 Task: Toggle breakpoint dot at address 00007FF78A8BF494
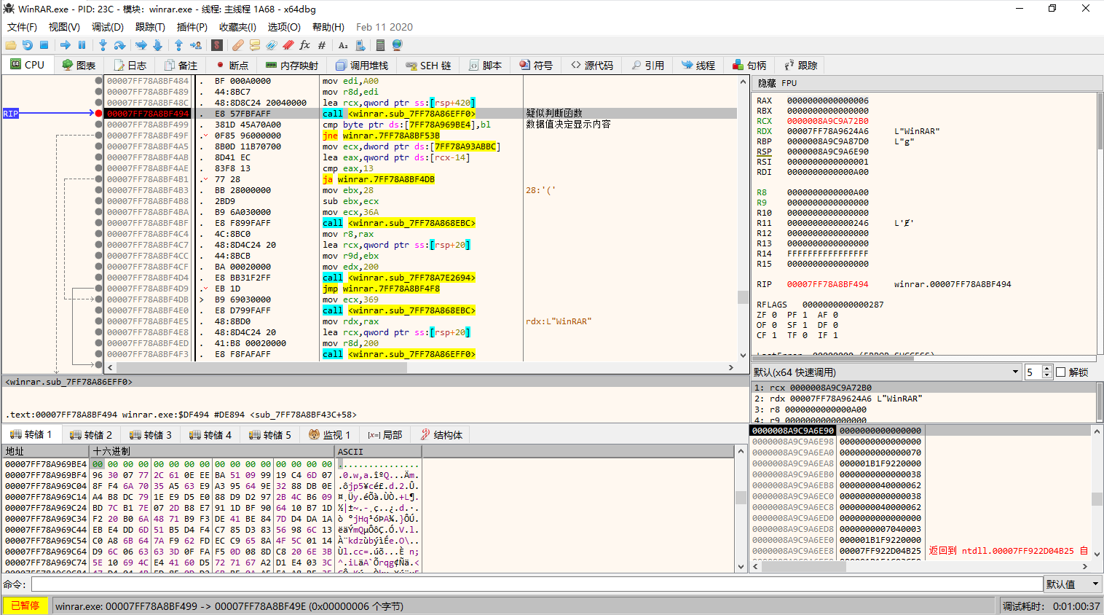[98, 114]
